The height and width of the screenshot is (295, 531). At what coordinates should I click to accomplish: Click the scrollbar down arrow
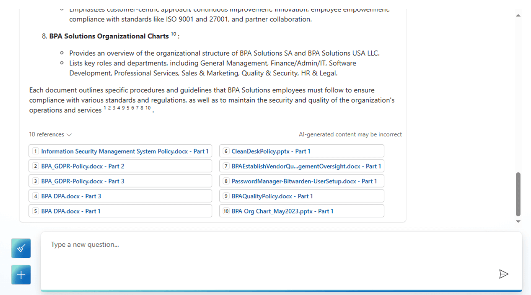518,221
